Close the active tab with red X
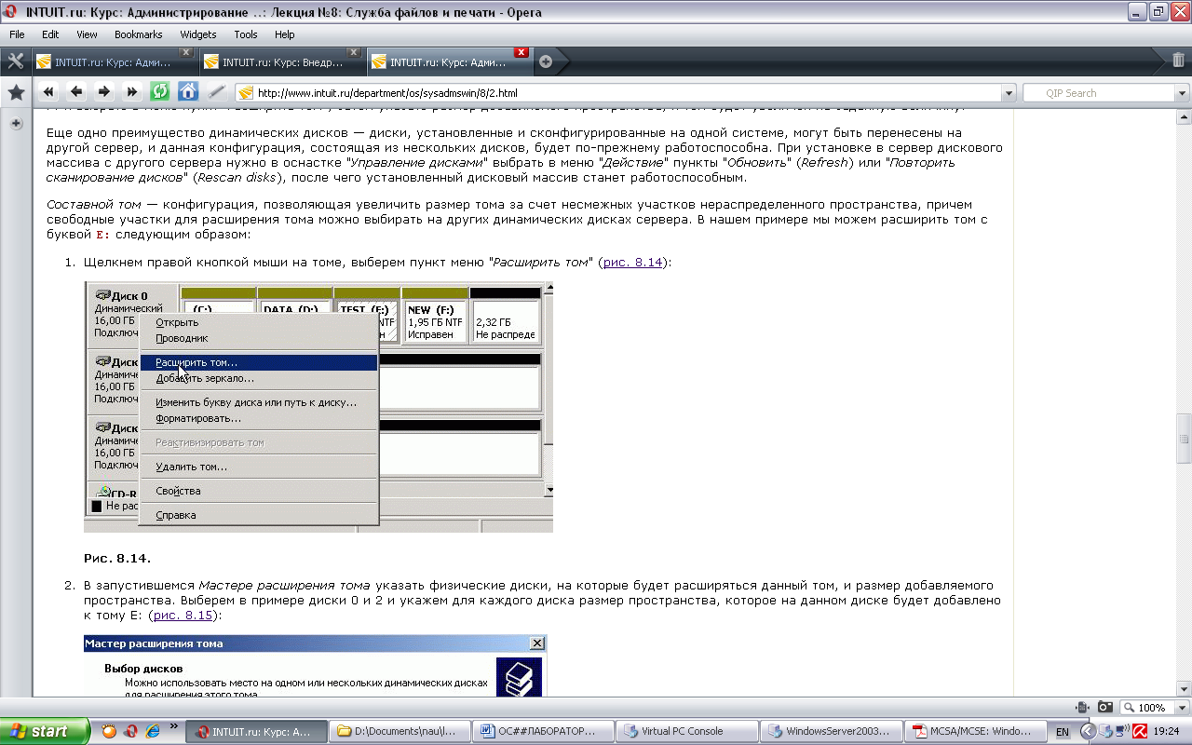 point(521,52)
